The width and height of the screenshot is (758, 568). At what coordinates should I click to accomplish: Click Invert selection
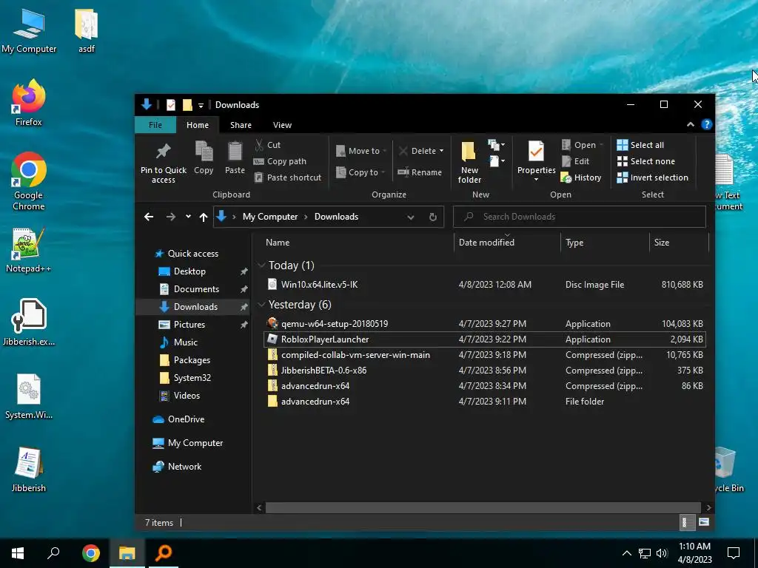point(653,177)
